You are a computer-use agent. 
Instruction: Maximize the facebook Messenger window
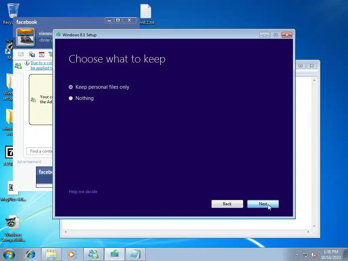(118, 20)
